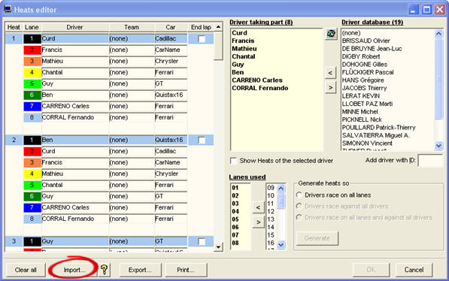Open the Export... dialog

tap(140, 270)
